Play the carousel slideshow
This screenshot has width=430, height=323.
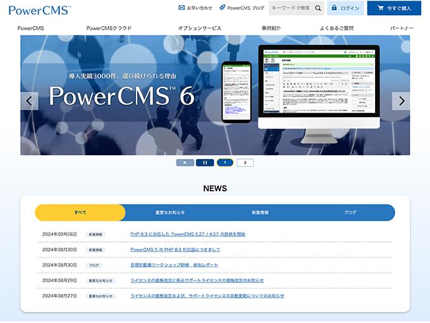click(x=185, y=163)
